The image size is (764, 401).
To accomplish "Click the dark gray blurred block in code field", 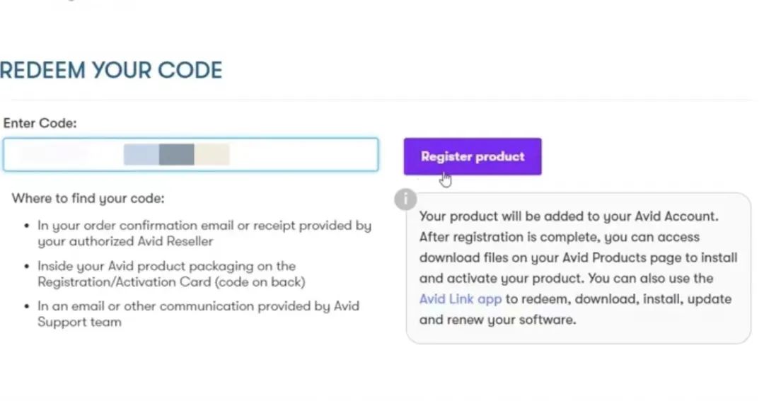I will pyautogui.click(x=176, y=154).
